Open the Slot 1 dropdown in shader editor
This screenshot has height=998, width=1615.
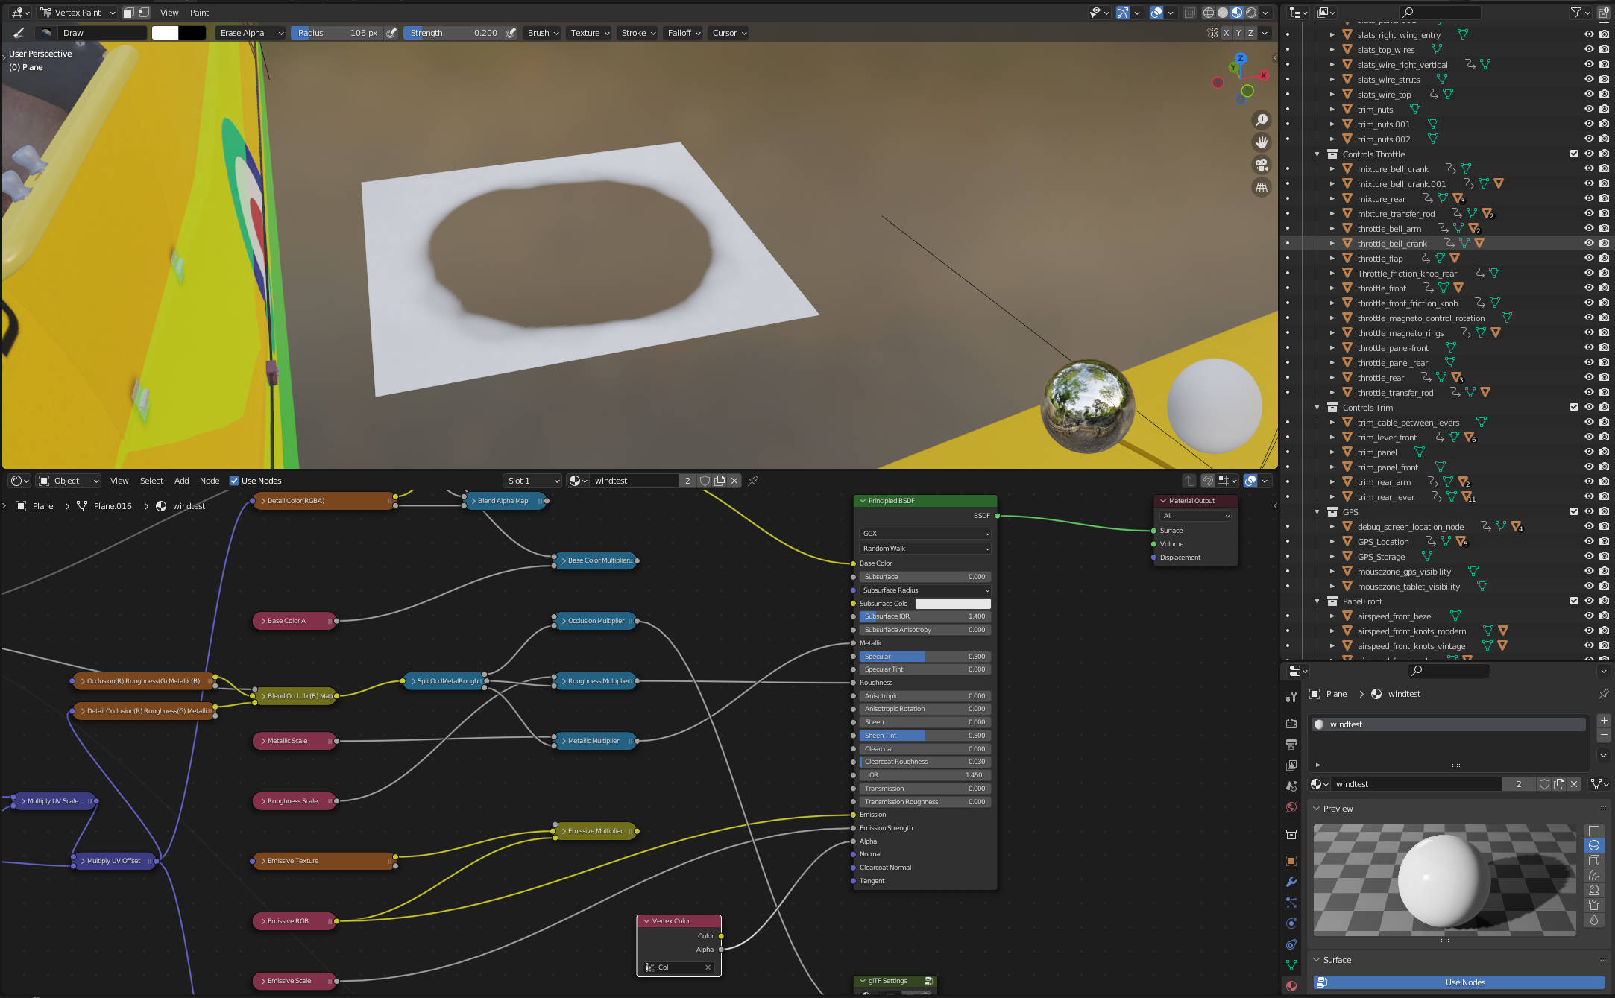(x=532, y=481)
